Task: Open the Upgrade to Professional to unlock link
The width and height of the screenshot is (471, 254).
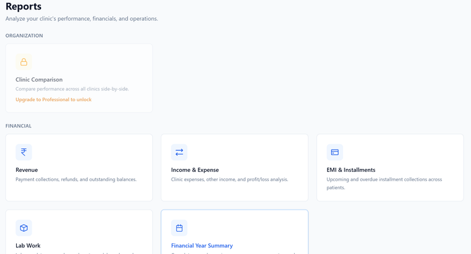Action: point(53,100)
